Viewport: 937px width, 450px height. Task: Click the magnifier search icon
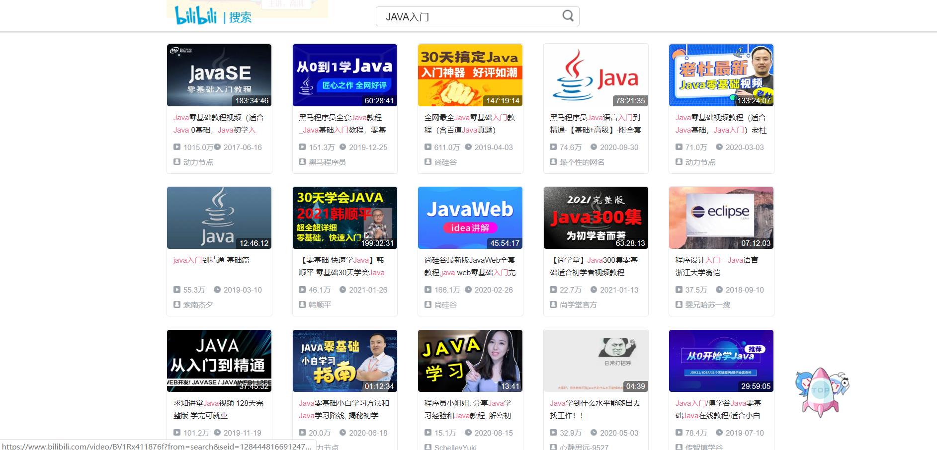(568, 16)
